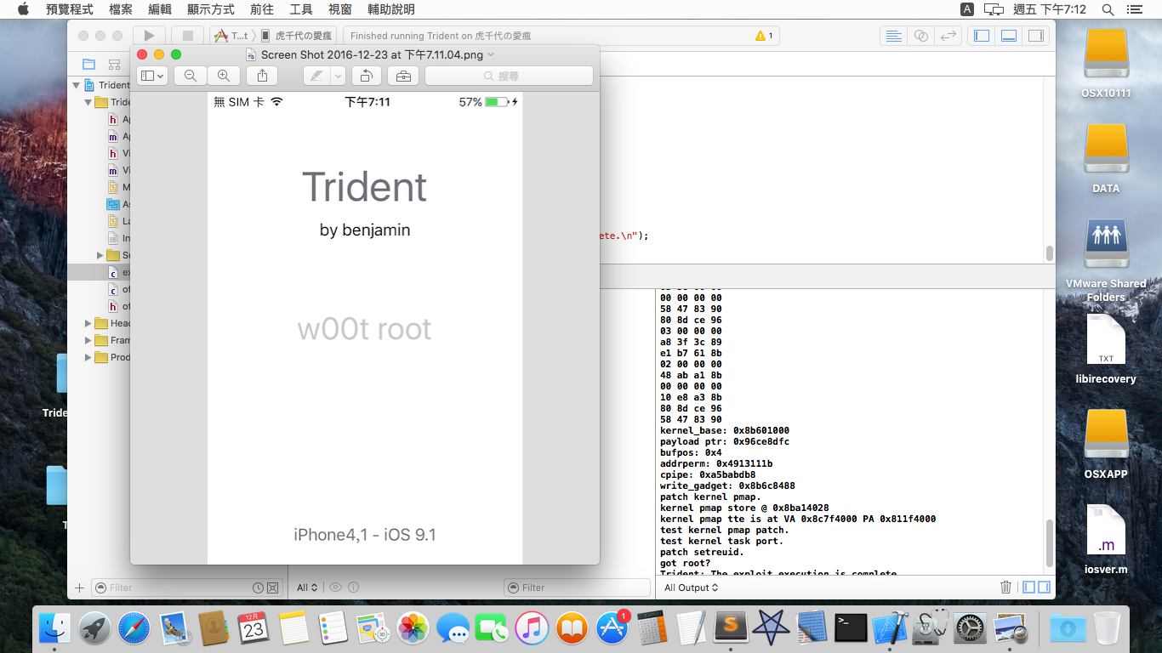Click the variables view Filter field

(577, 588)
